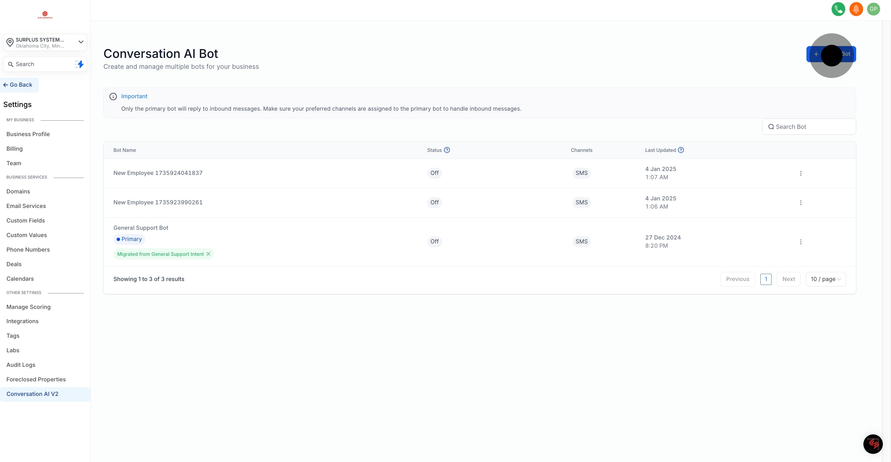Select Phone Numbers in settings sidebar
Image resolution: width=891 pixels, height=462 pixels.
point(28,249)
